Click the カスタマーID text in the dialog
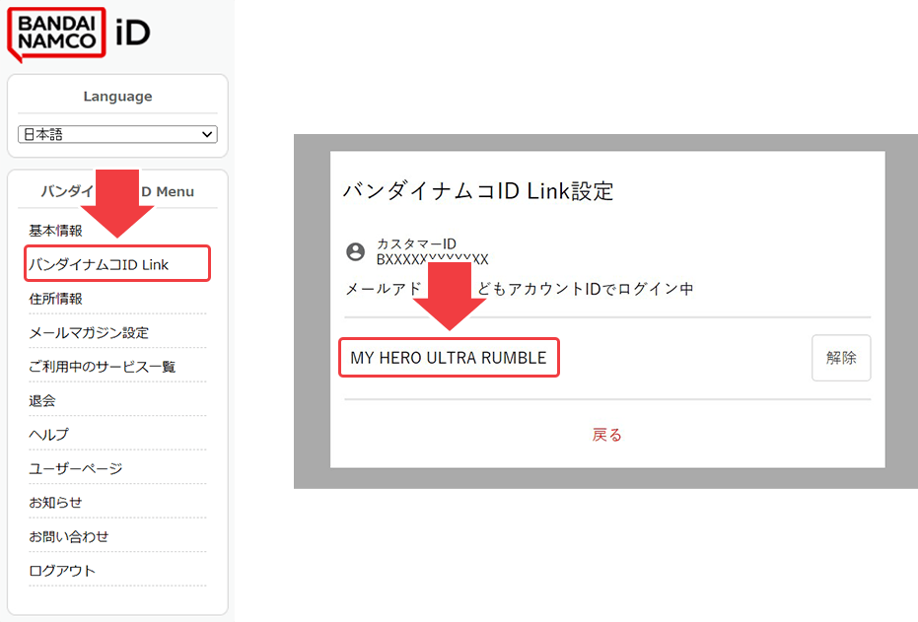This screenshot has width=918, height=622. point(416,243)
